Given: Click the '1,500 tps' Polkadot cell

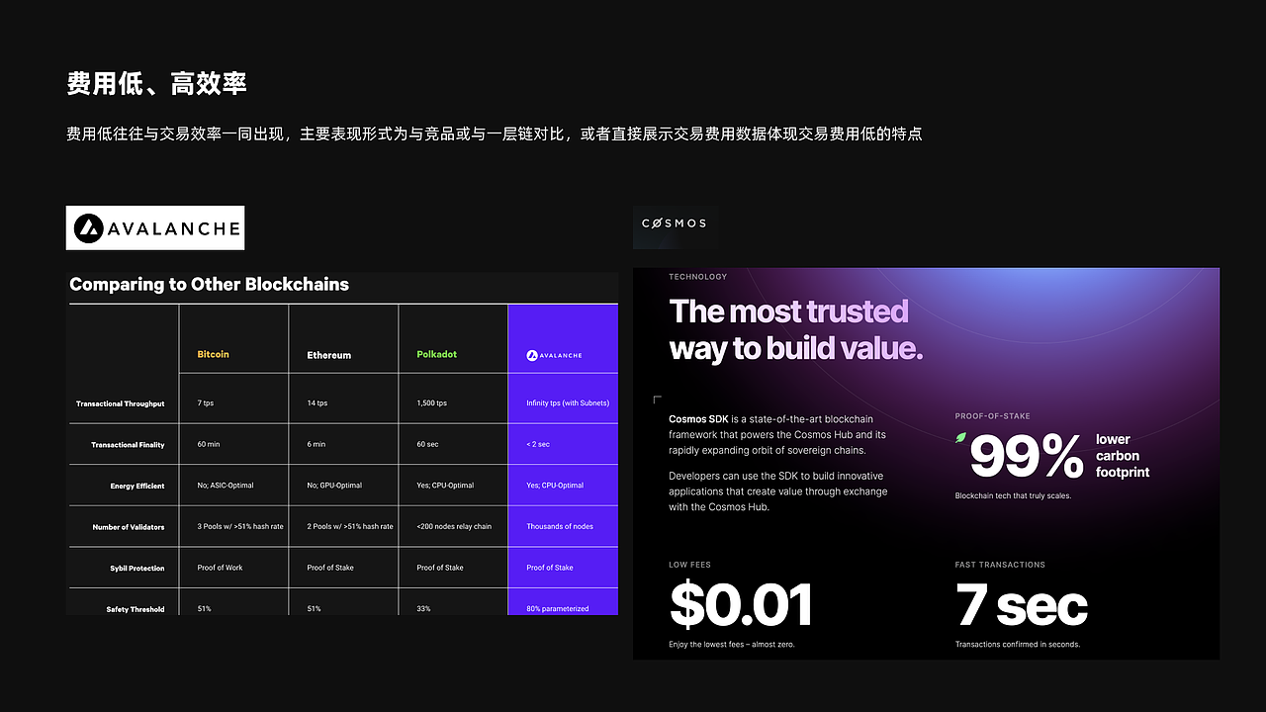Looking at the screenshot, I should click(x=431, y=403).
